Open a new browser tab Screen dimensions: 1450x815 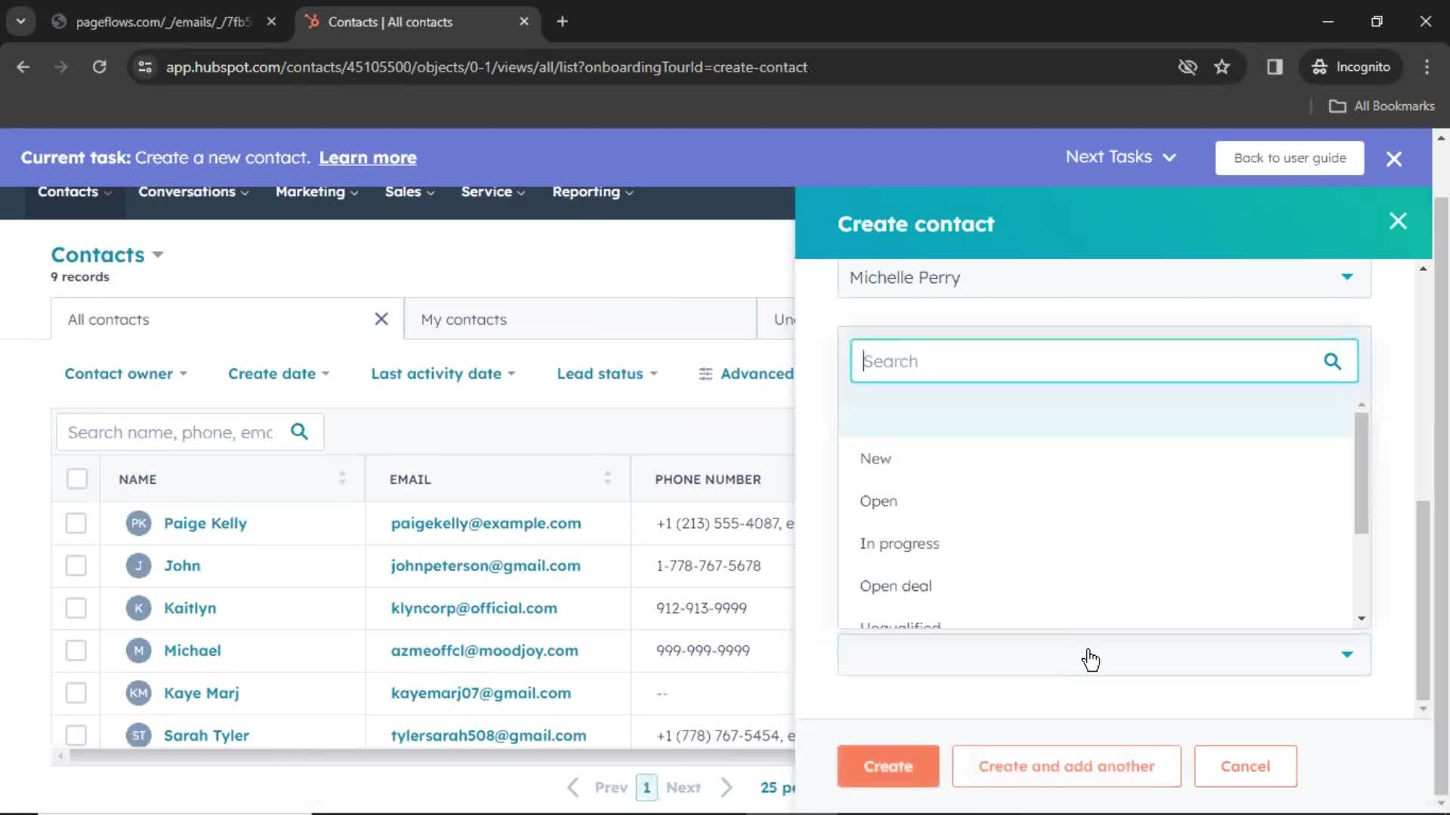[x=562, y=22]
